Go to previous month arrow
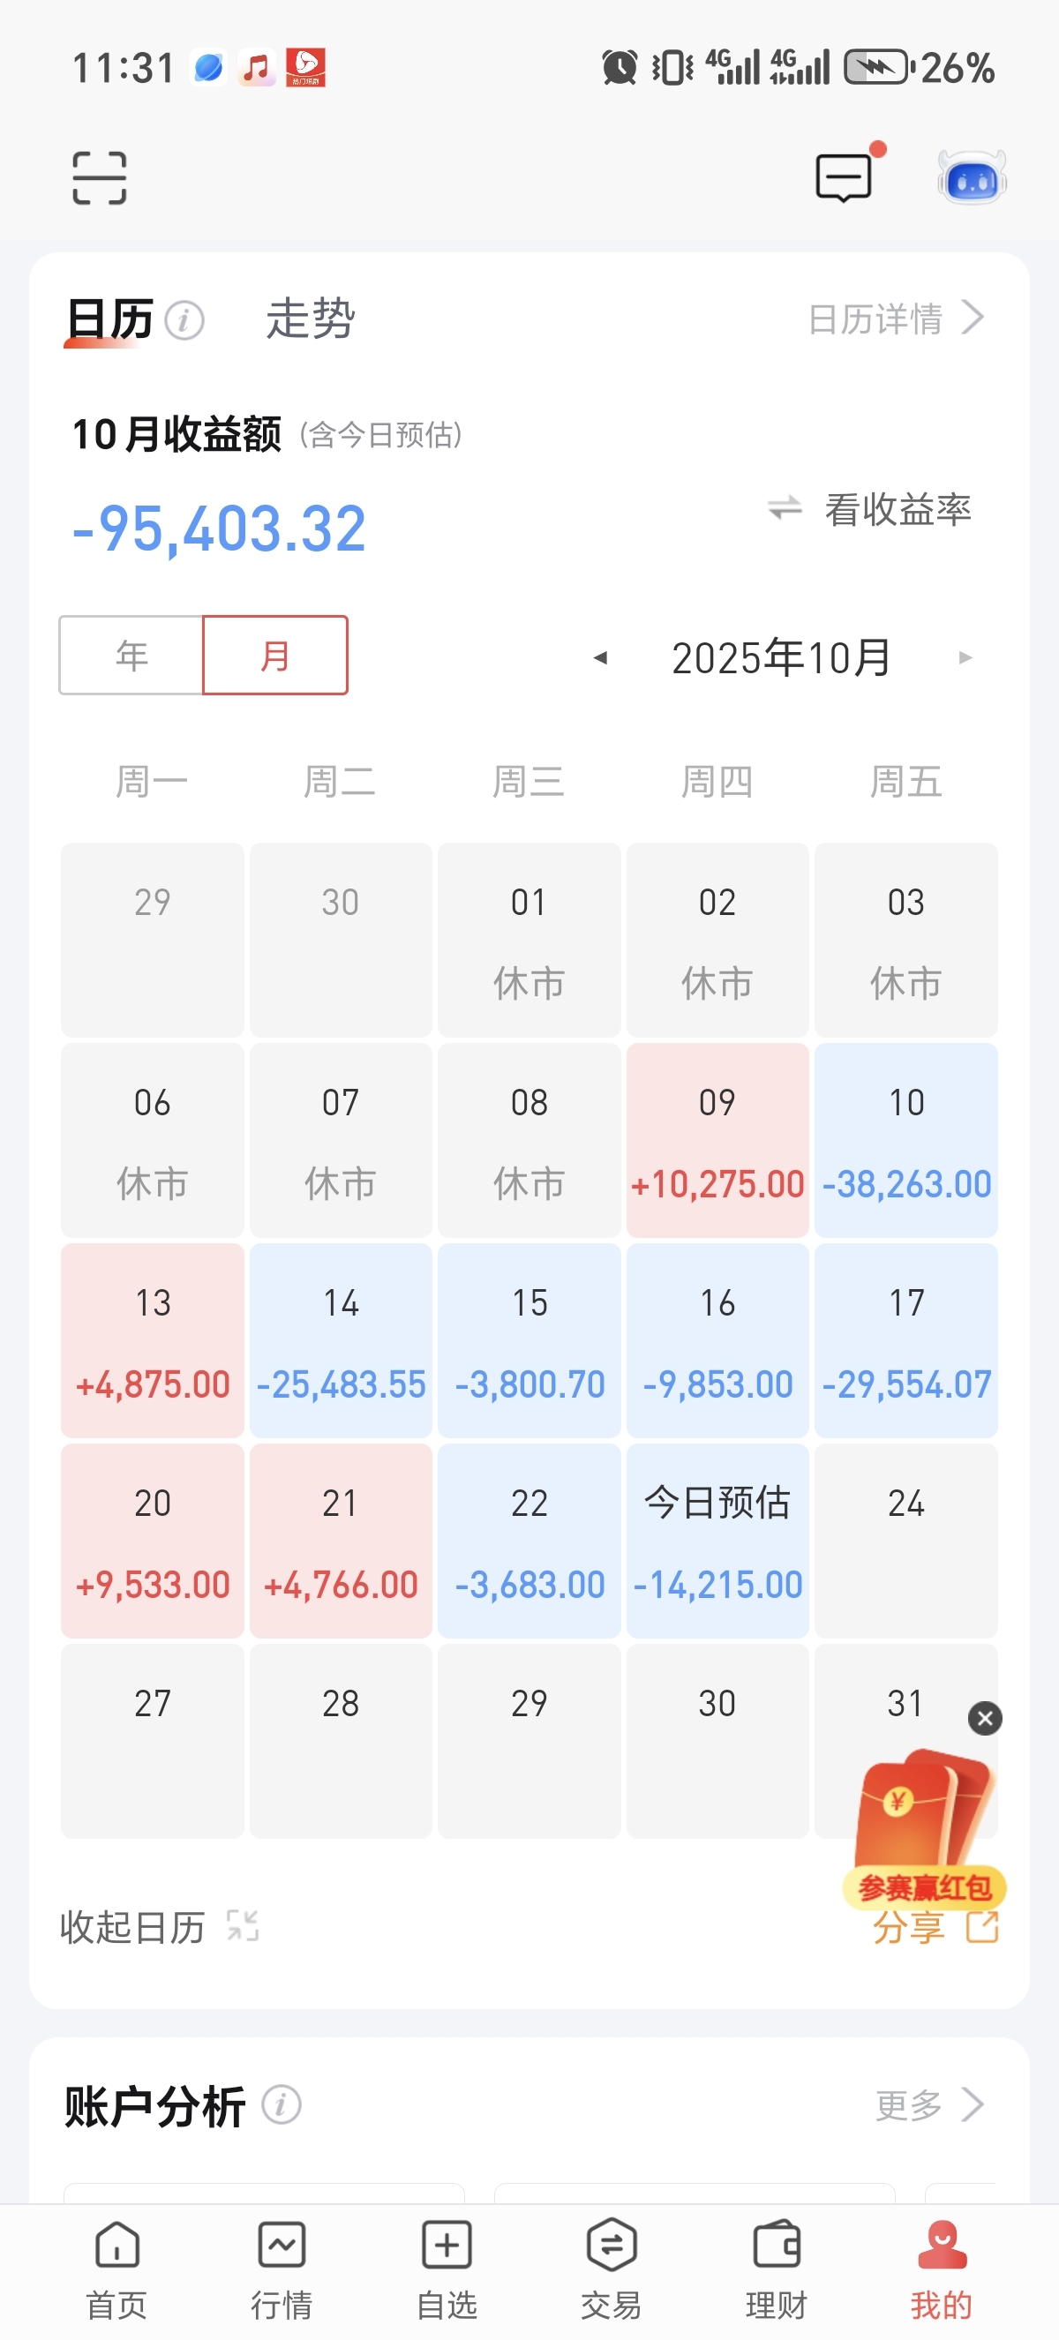 599,657
